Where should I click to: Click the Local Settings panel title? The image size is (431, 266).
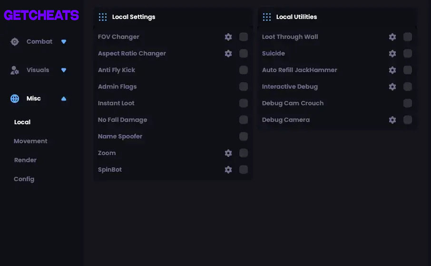[x=134, y=17]
